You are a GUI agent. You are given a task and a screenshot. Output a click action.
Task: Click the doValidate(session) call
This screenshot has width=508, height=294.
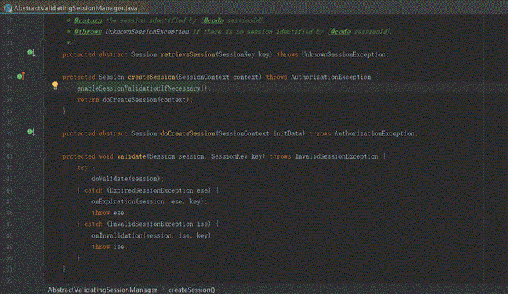126,179
